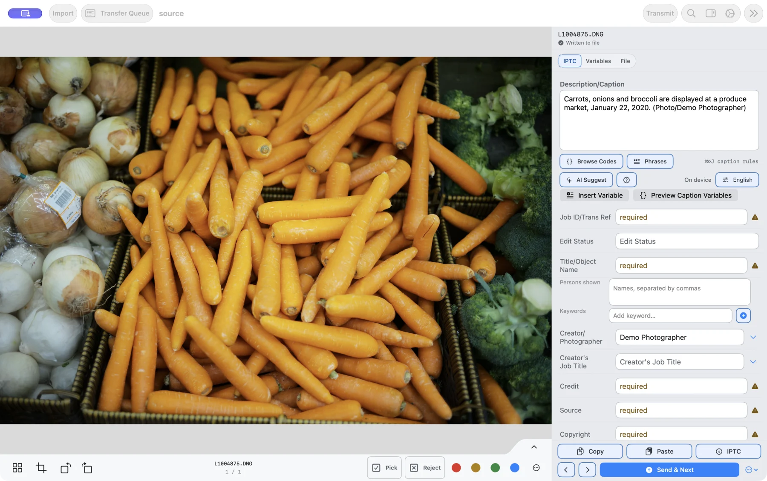Viewport: 767px width, 481px height.
Task: Go to previous image arrow
Action: [566, 470]
